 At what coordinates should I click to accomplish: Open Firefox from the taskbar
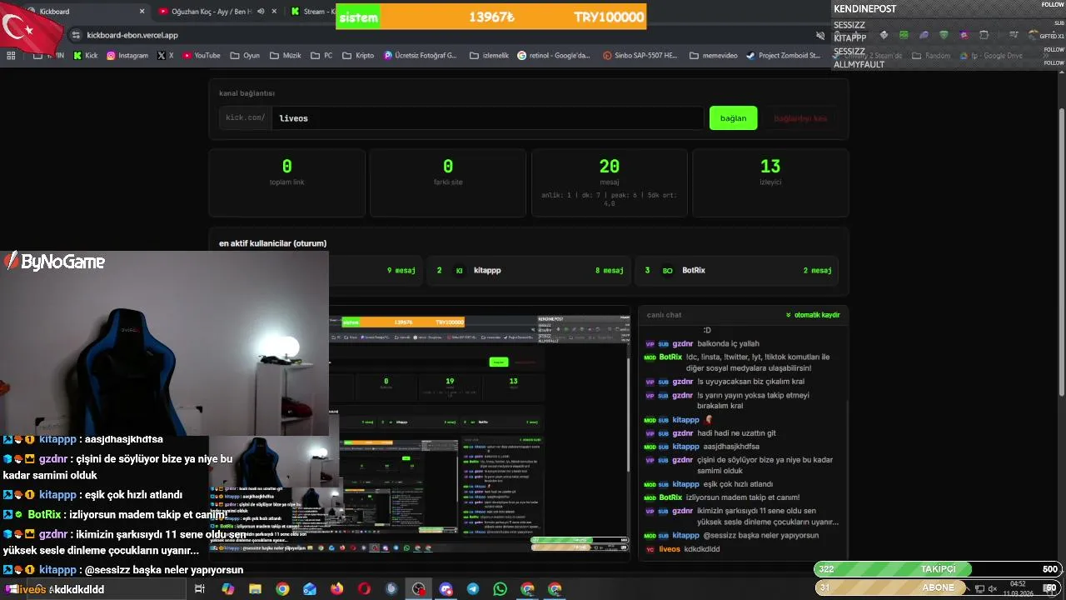(336, 589)
